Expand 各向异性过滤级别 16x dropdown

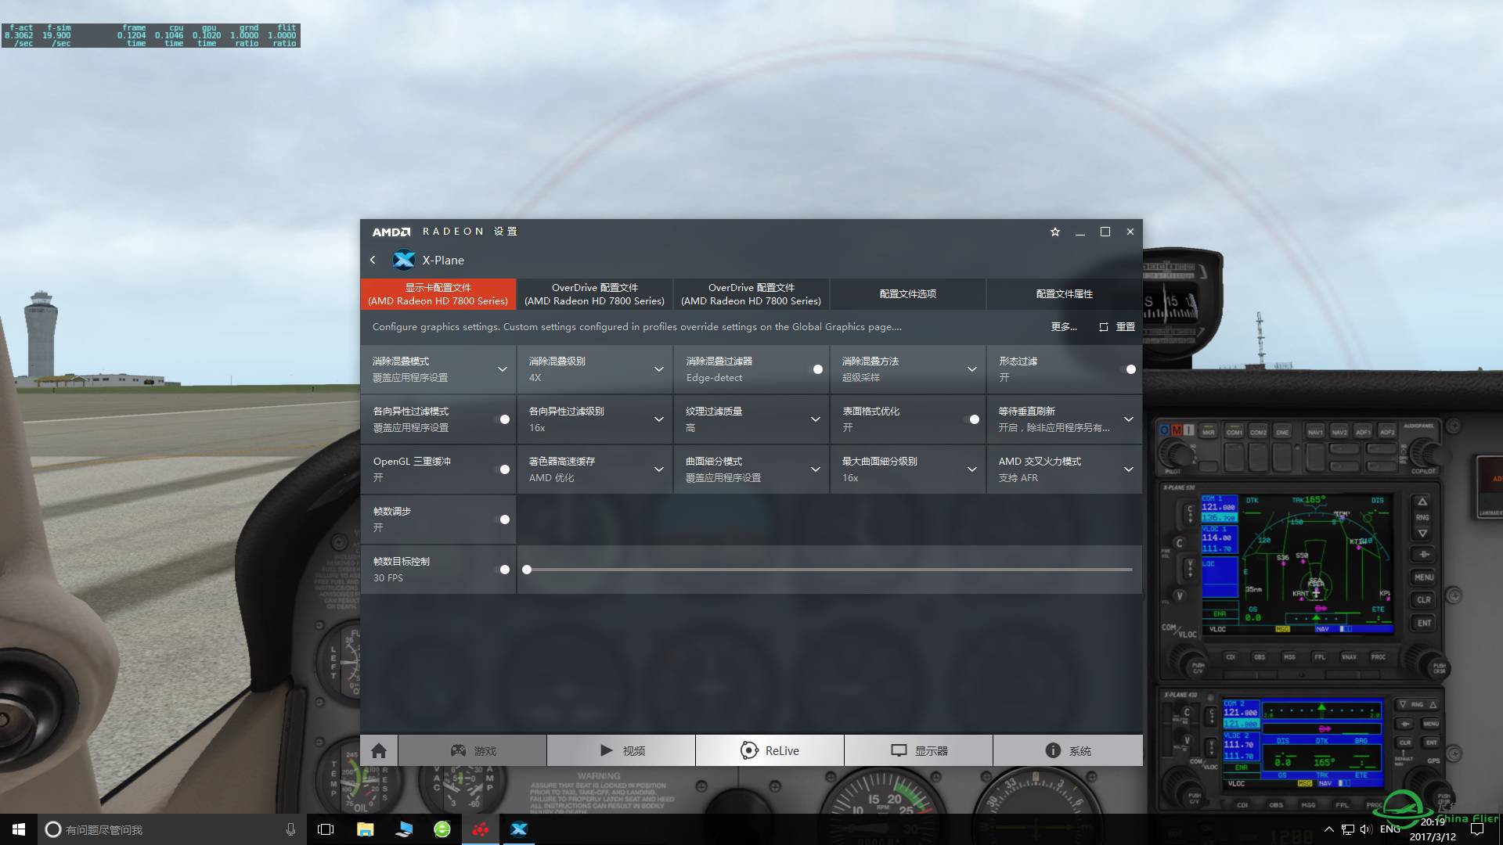click(658, 419)
